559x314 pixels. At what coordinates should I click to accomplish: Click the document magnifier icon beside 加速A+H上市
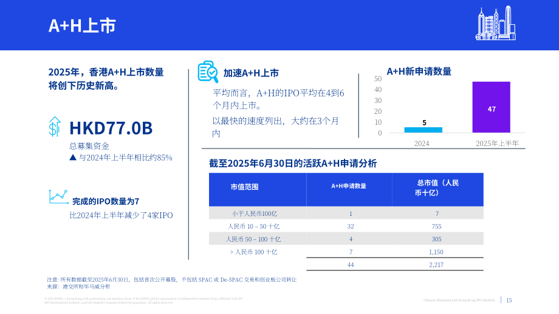click(x=208, y=72)
